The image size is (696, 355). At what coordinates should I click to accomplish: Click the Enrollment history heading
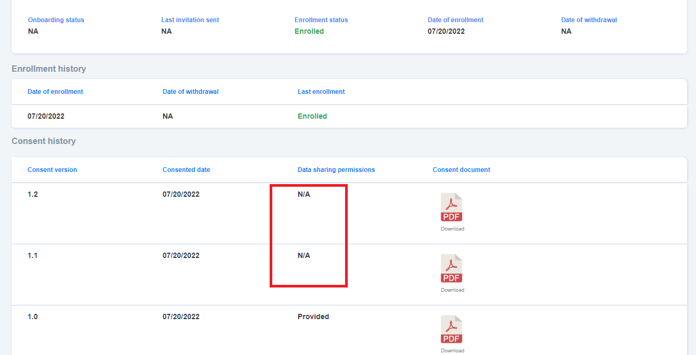pyautogui.click(x=49, y=69)
